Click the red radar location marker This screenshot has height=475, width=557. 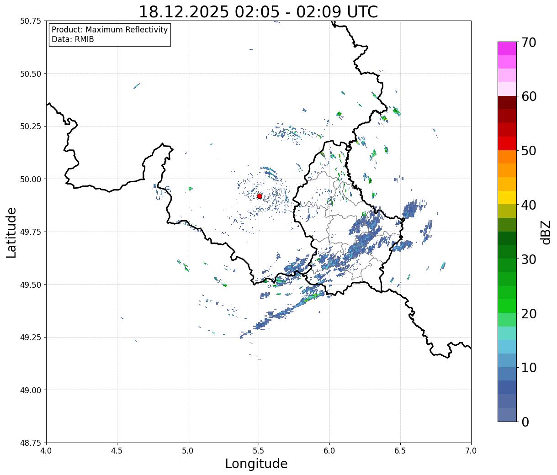click(260, 196)
